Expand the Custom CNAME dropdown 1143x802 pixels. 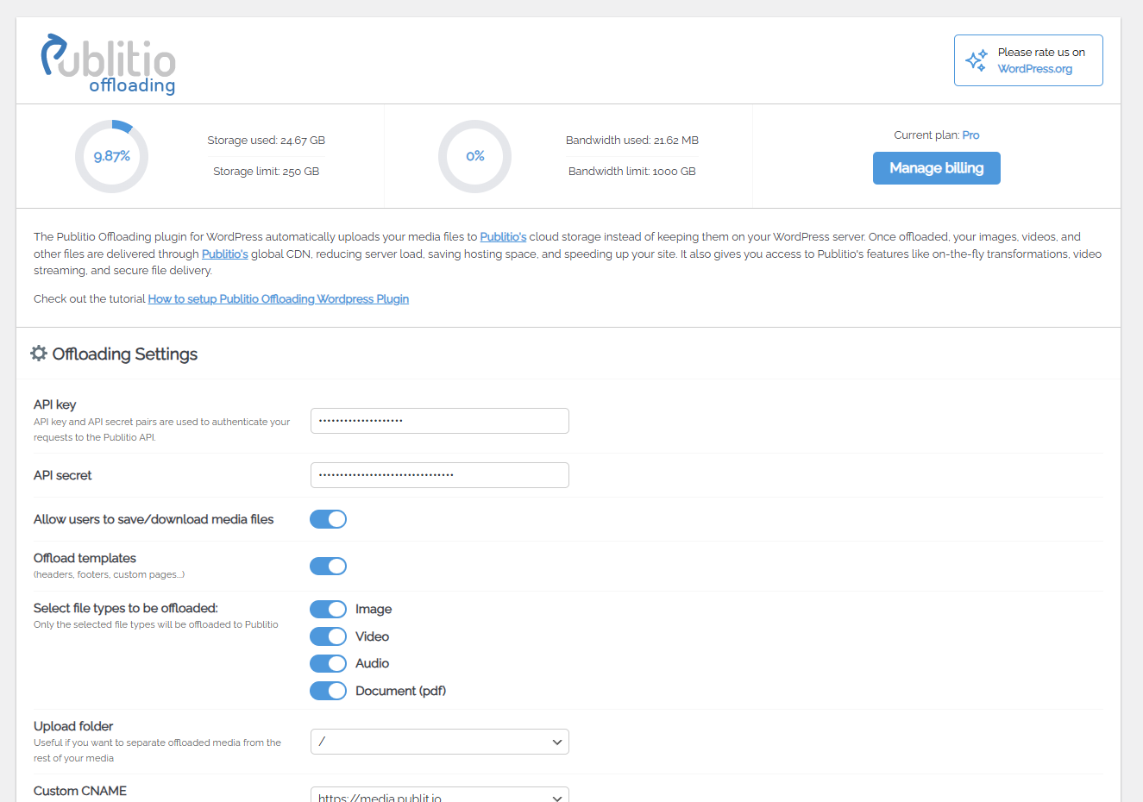click(439, 795)
